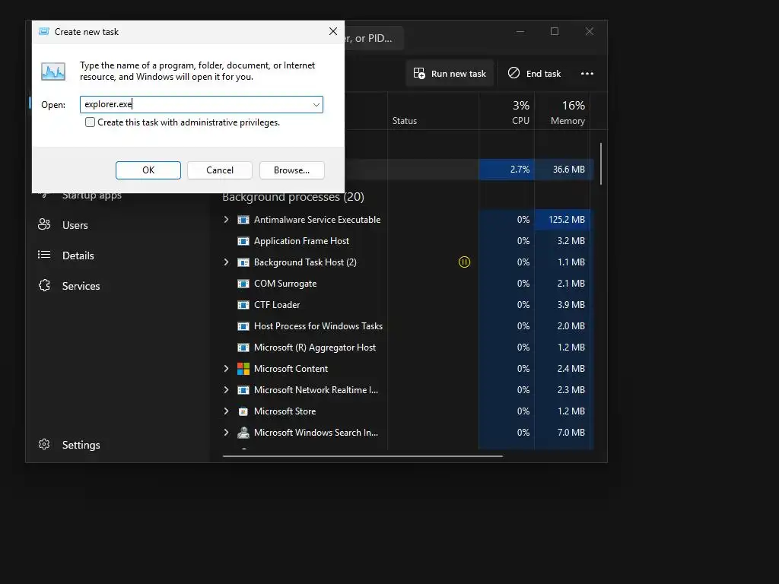This screenshot has width=779, height=584.
Task: Open Task Manager Settings
Action: [x=81, y=445]
